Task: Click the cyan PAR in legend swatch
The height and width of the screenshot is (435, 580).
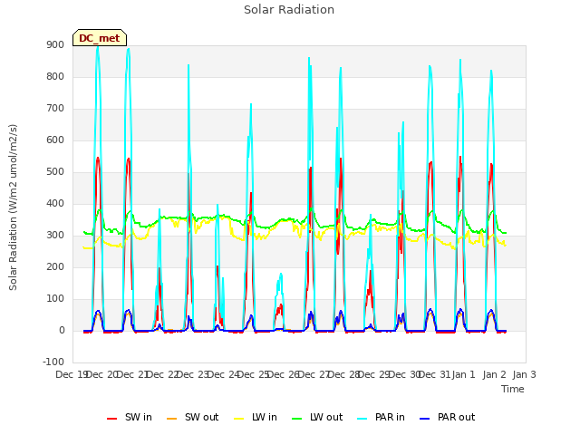Action: pos(362,419)
